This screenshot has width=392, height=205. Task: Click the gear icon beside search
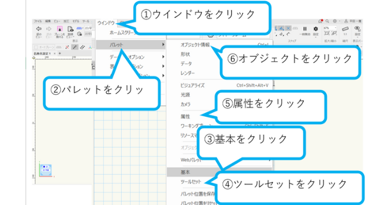point(335,21)
